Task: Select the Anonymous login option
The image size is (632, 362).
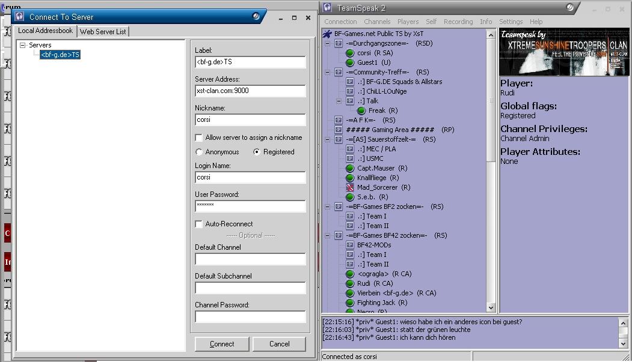Action: pos(198,152)
